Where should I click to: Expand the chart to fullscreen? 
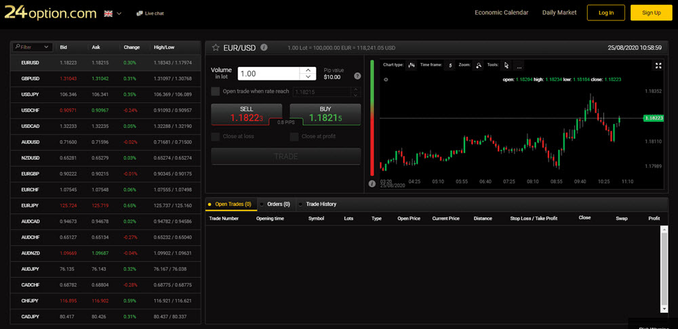pyautogui.click(x=658, y=66)
